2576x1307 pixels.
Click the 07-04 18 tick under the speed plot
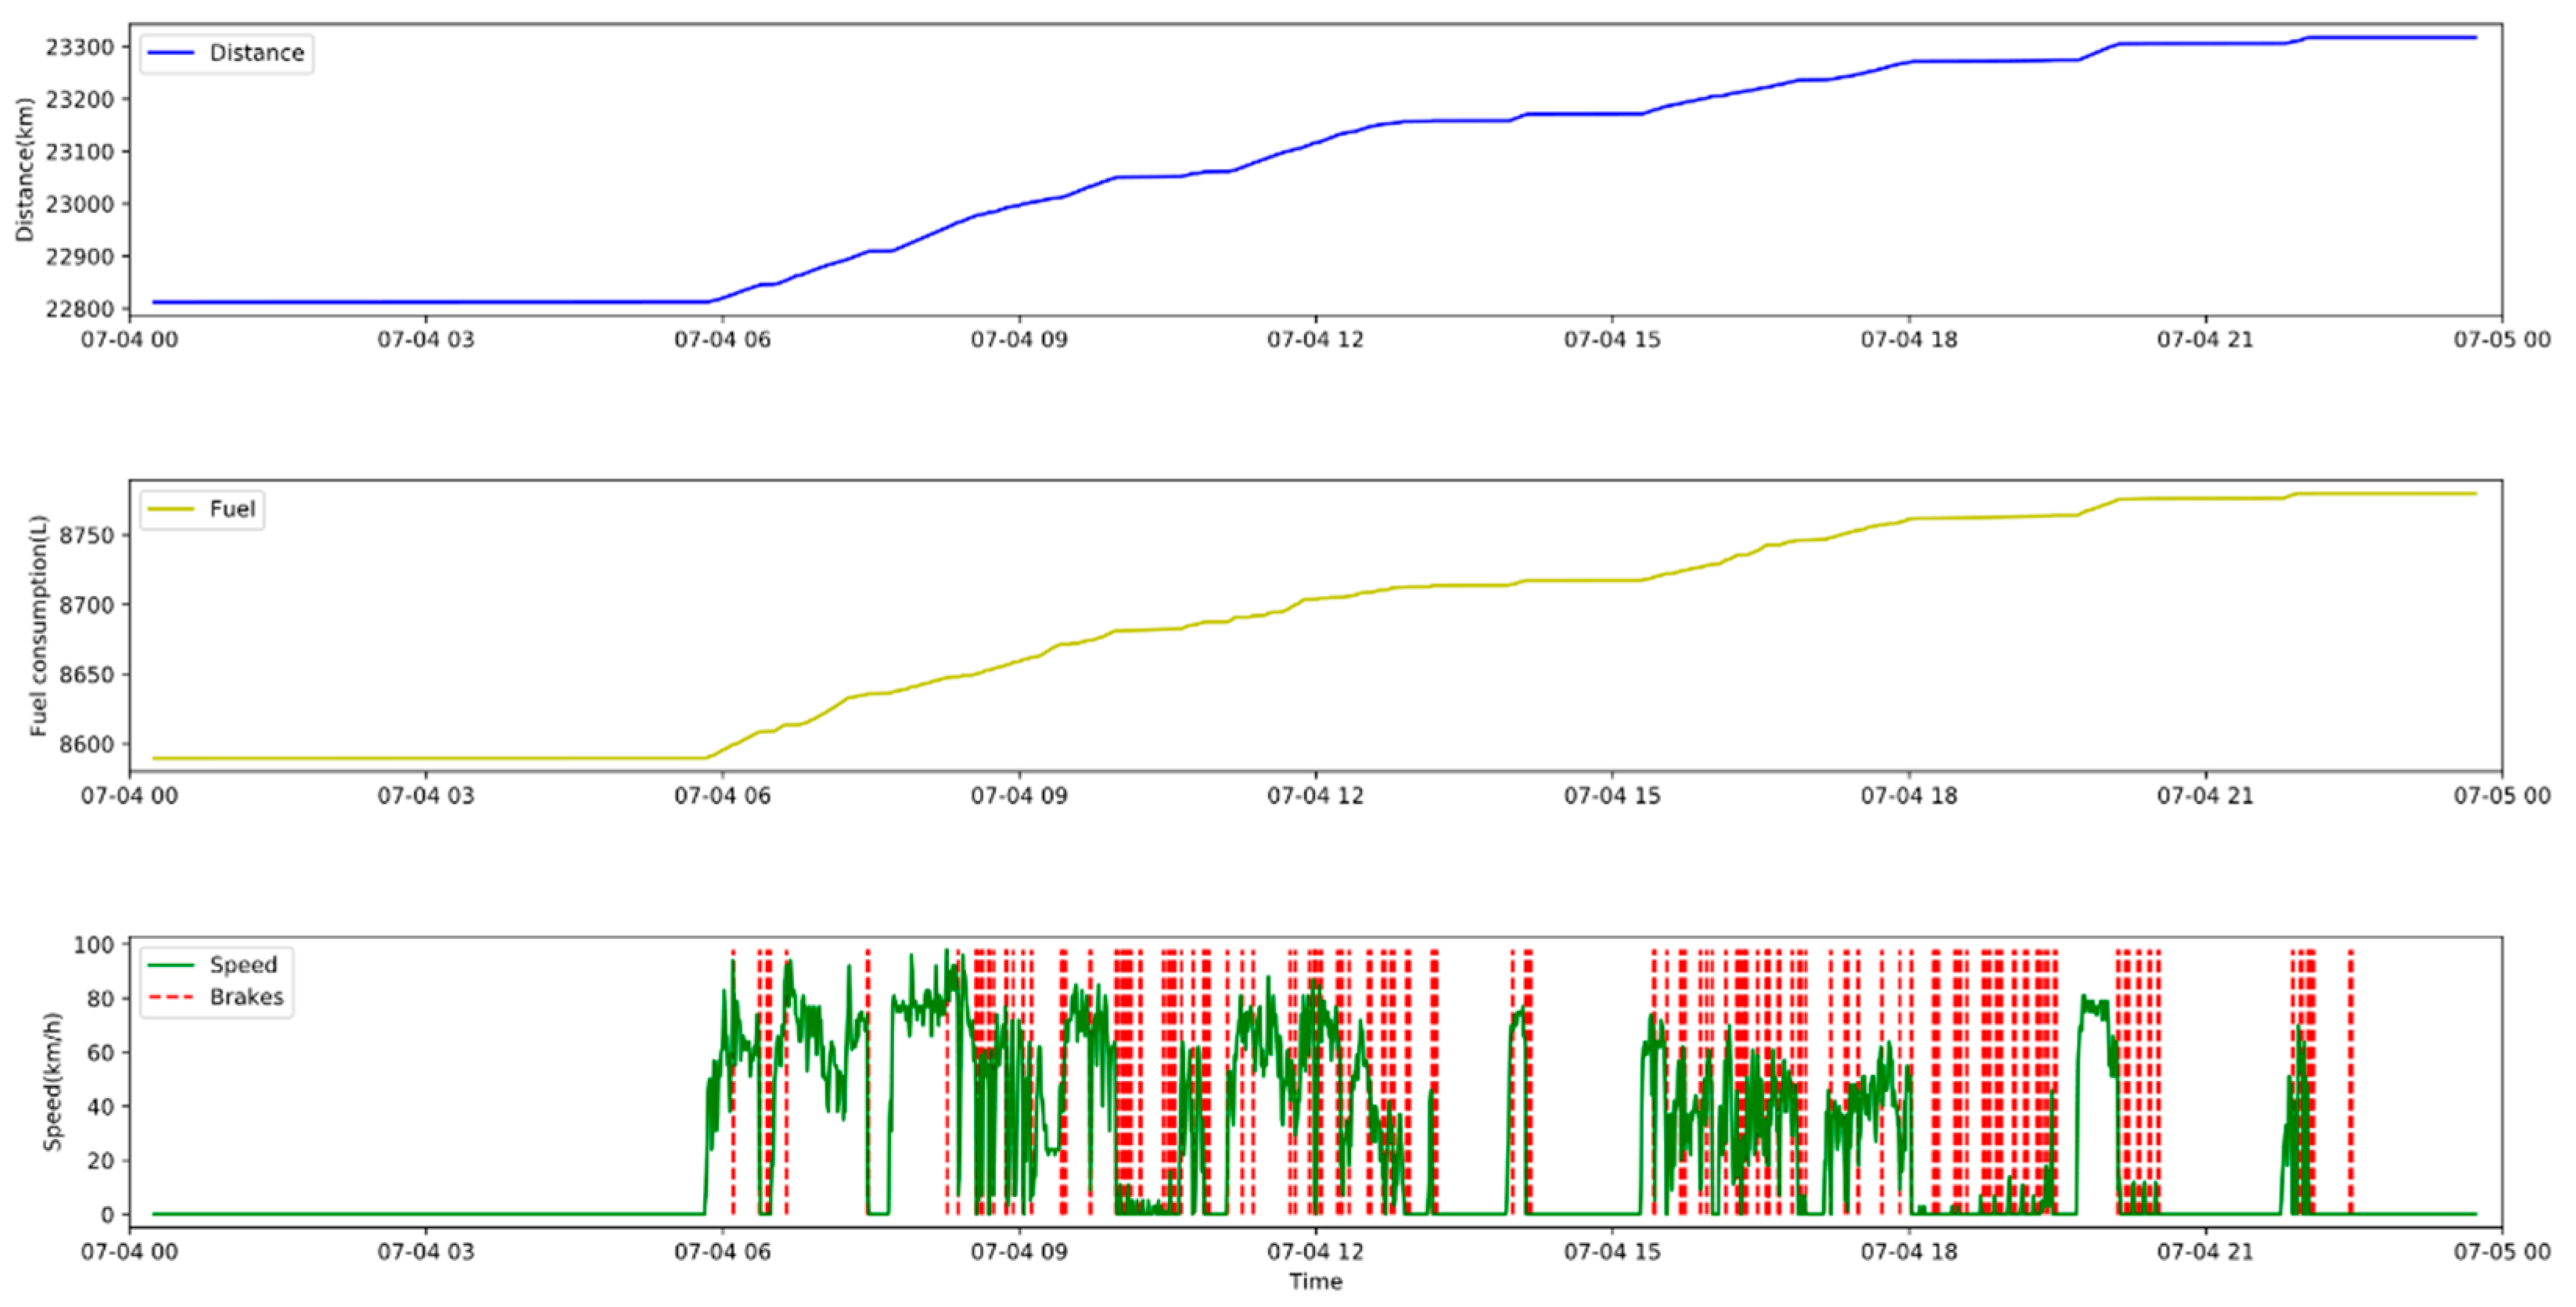1908,1252
